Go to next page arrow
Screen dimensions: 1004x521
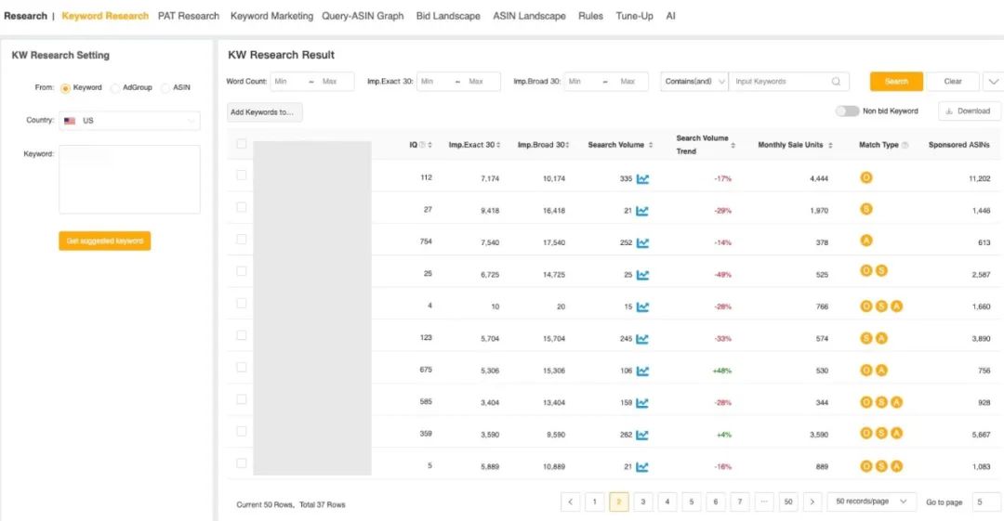point(812,501)
